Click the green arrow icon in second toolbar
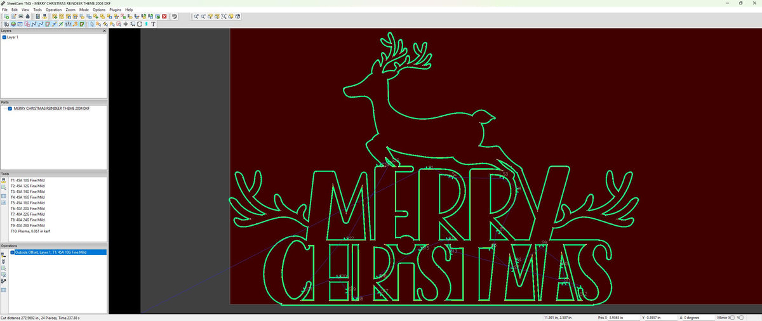 (x=62, y=24)
